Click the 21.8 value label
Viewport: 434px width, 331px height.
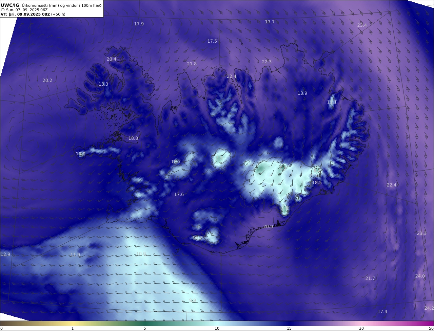(x=192, y=64)
